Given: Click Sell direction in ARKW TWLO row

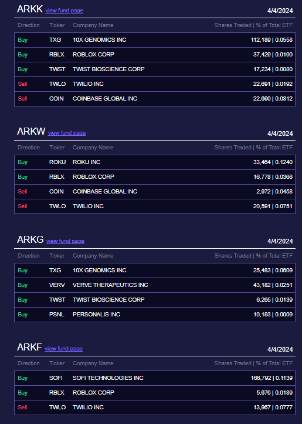Looking at the screenshot, I should [23, 206].
